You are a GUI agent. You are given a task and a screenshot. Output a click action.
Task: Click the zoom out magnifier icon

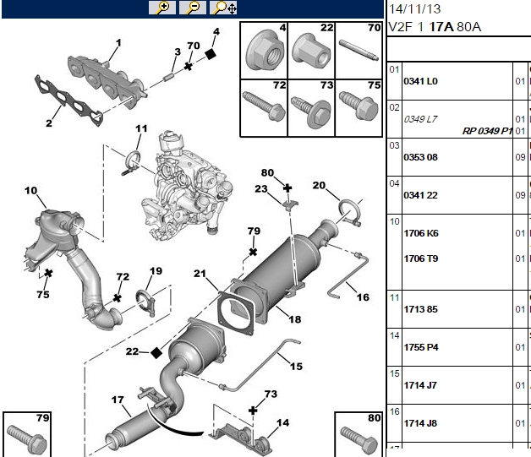click(x=192, y=7)
